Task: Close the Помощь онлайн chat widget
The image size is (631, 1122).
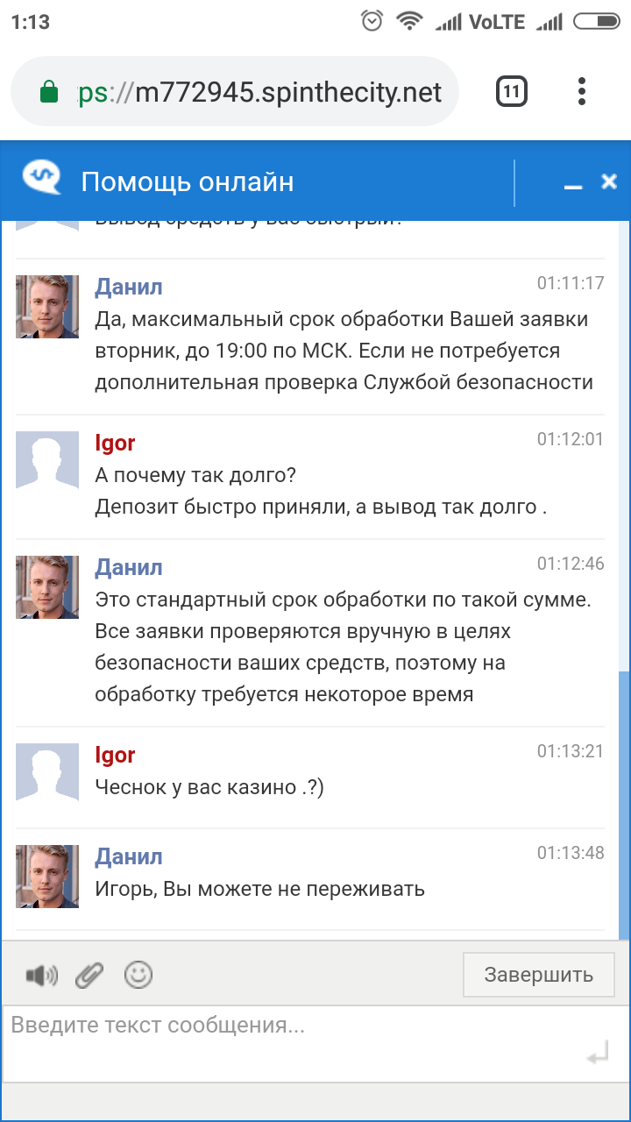Action: point(609,181)
